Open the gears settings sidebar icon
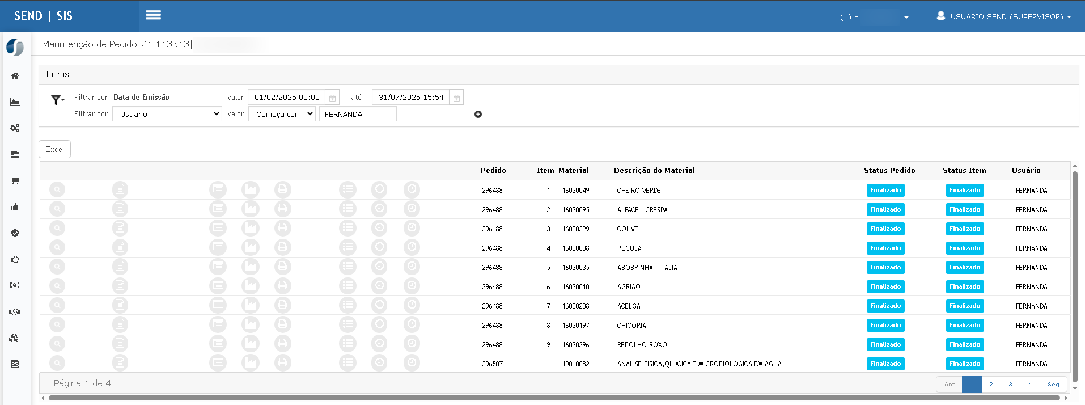The height and width of the screenshot is (405, 1085). pos(15,128)
